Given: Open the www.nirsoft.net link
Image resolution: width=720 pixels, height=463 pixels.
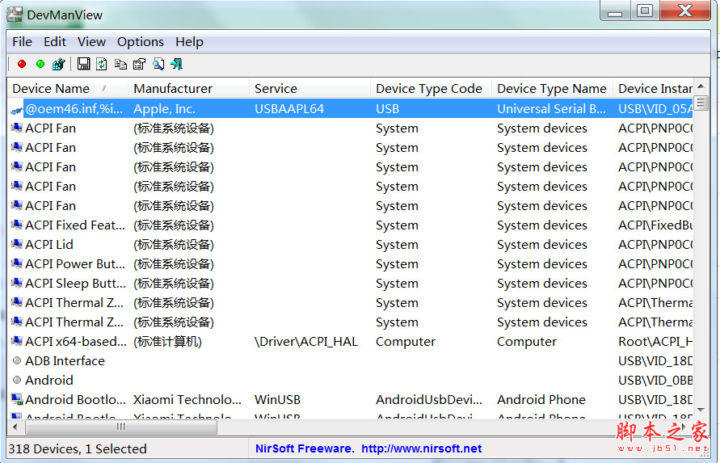Looking at the screenshot, I should point(421,448).
